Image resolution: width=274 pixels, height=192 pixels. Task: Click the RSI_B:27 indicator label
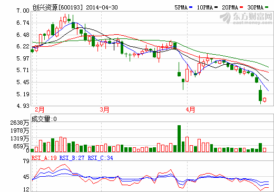click(72, 158)
